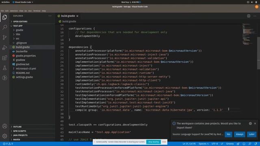Click Yes to import Java projects
This screenshot has width=260, height=146.
coord(228,134)
